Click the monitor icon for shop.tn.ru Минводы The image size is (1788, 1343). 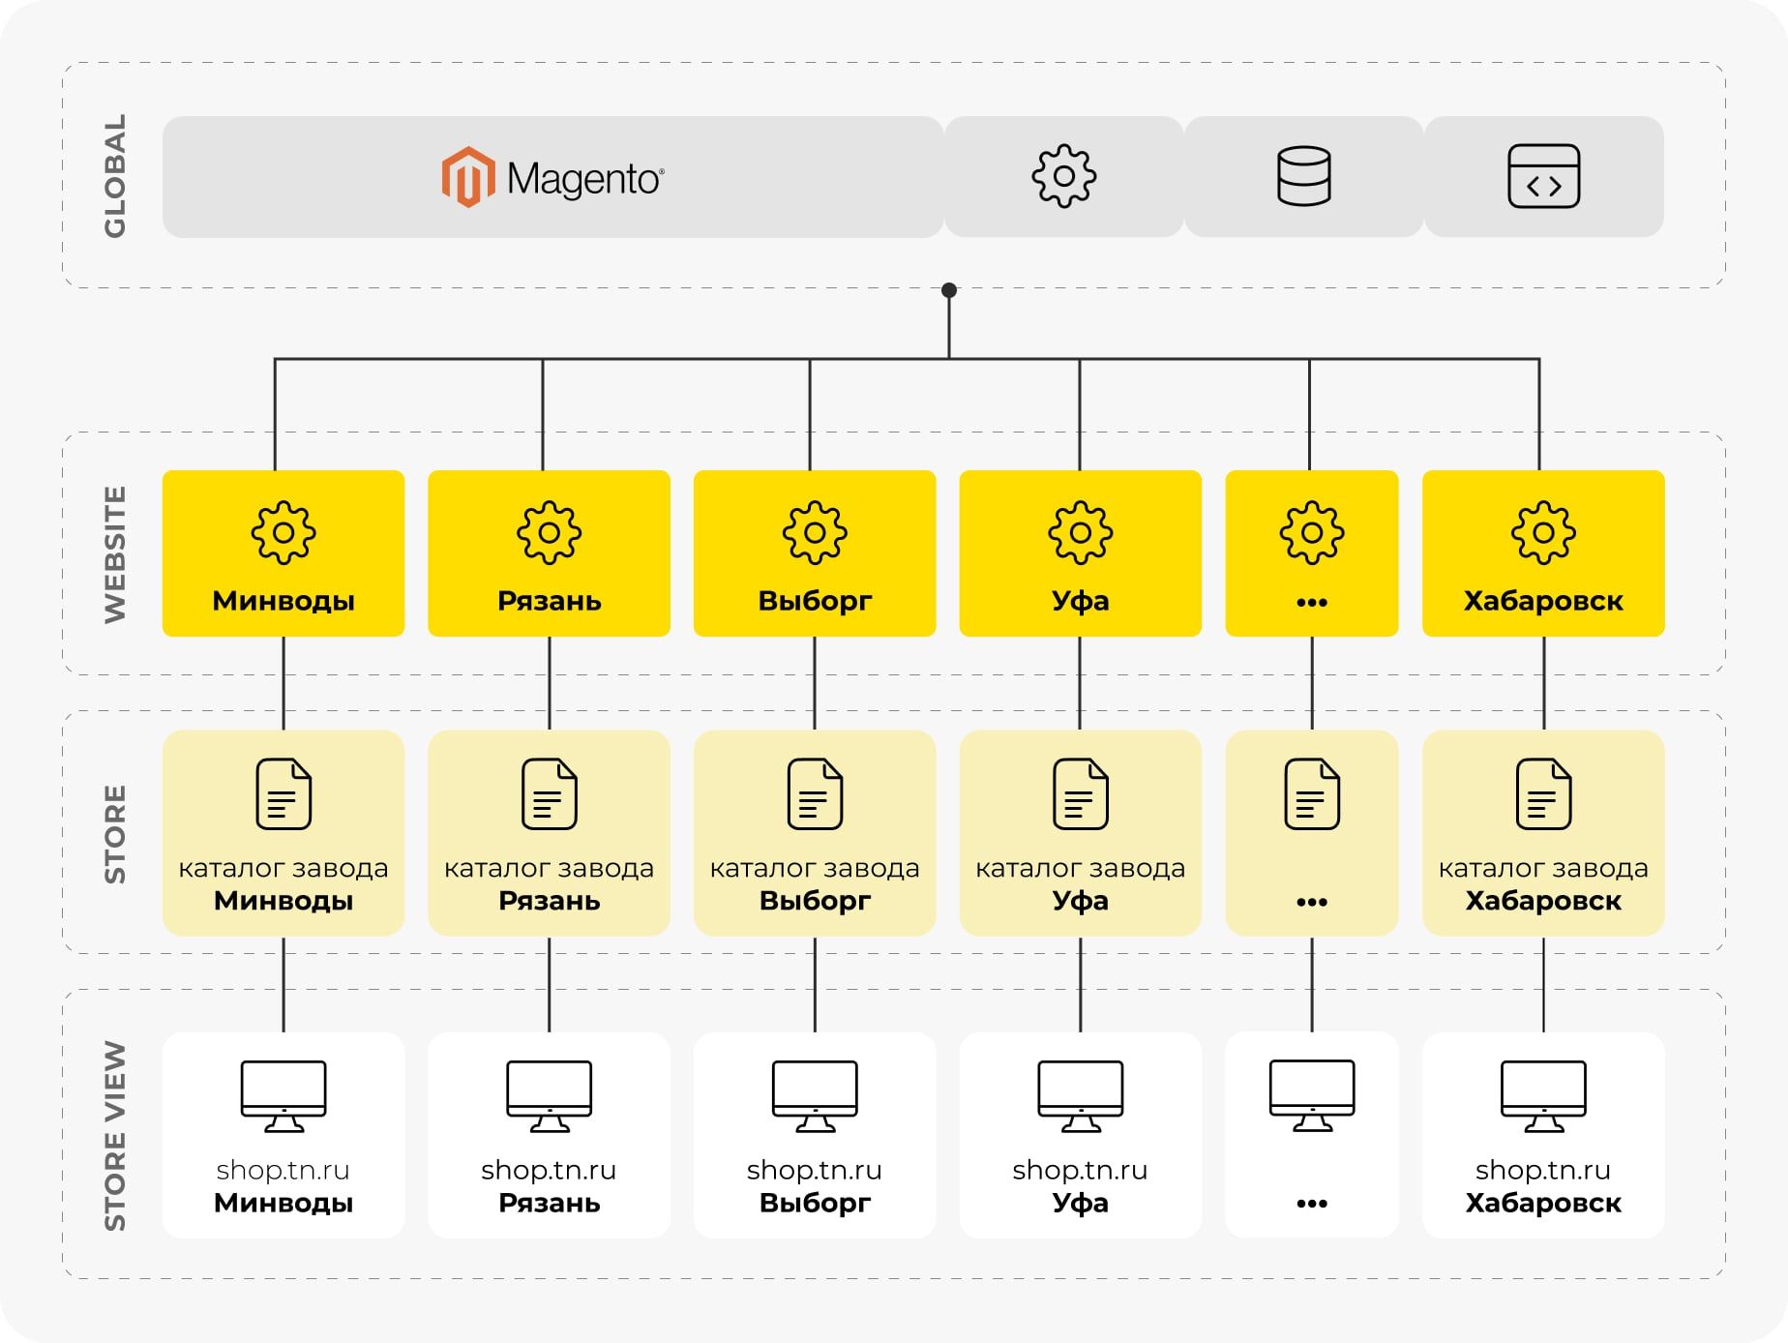pos(283,1096)
